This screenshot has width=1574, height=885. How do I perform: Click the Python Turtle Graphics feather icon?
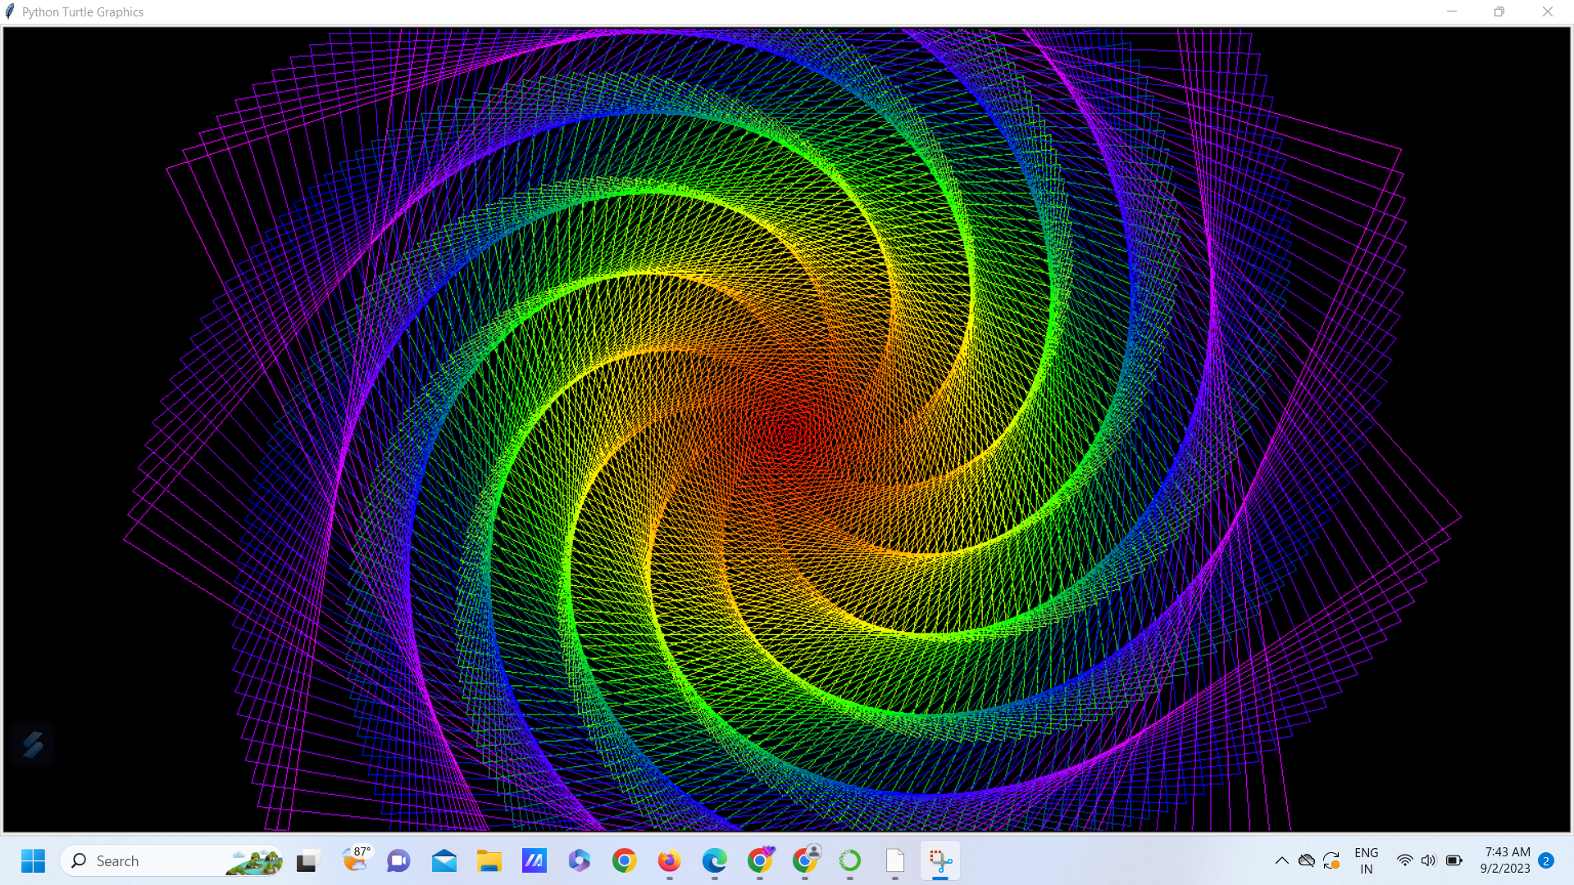click(10, 11)
